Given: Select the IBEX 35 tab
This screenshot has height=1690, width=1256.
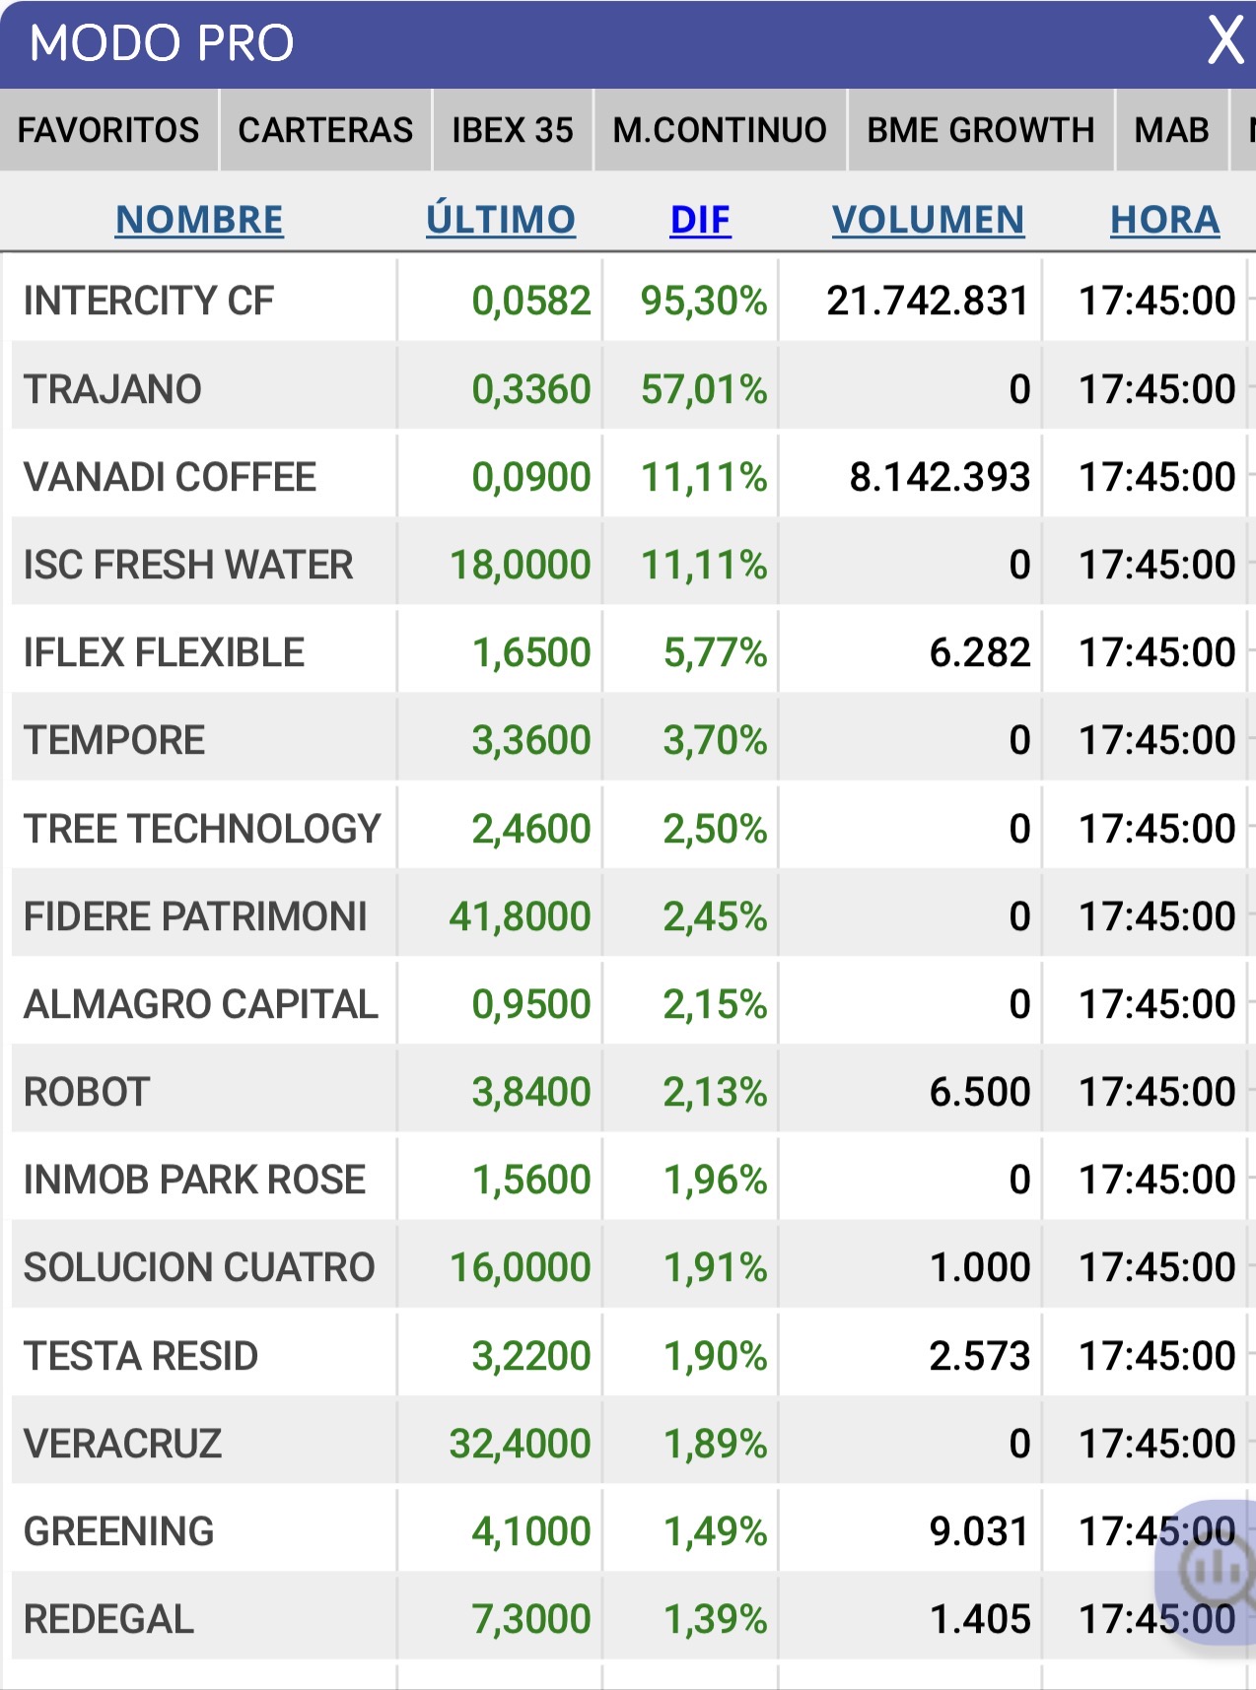Looking at the screenshot, I should [x=513, y=130].
